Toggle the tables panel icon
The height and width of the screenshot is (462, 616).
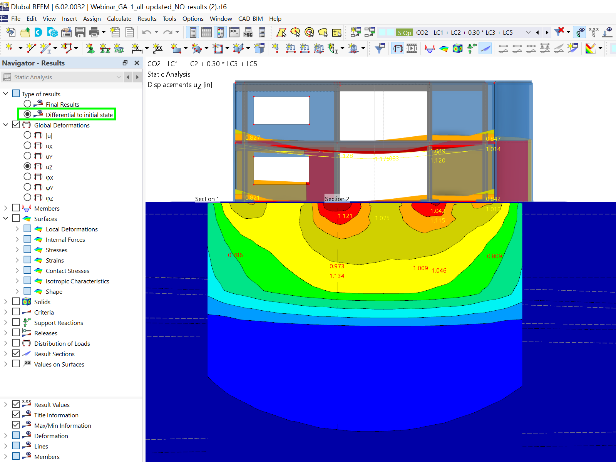pos(206,32)
